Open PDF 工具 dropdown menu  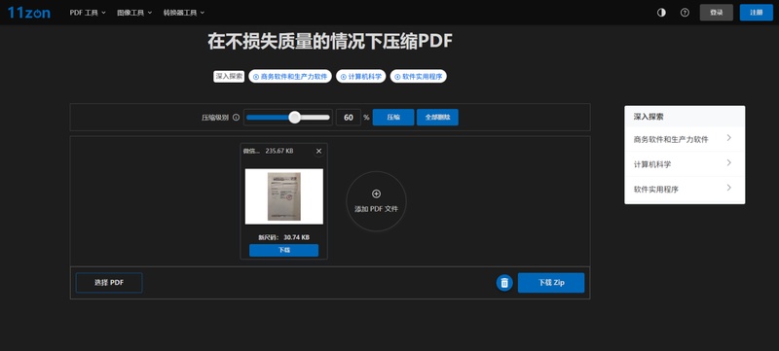tap(88, 13)
